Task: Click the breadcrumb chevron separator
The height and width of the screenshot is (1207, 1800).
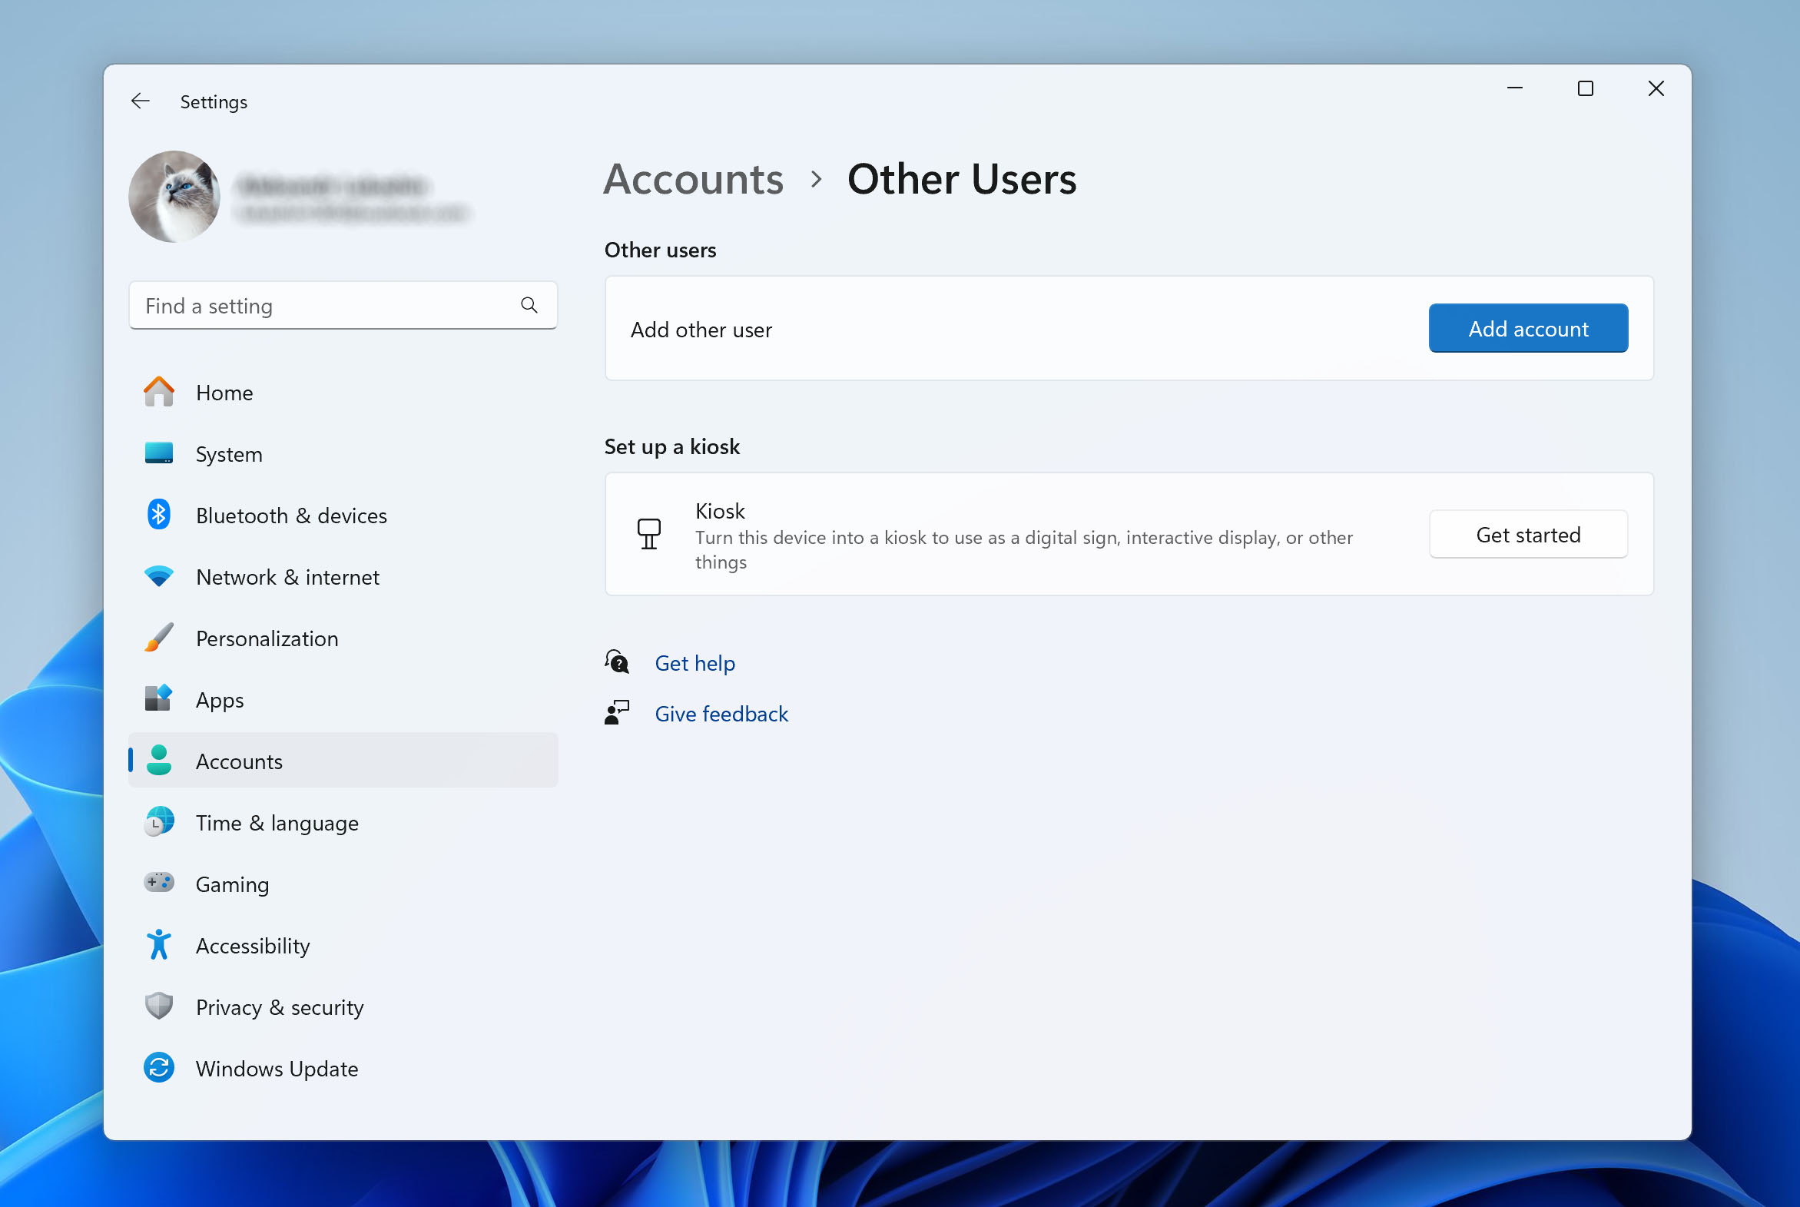Action: [x=816, y=180]
